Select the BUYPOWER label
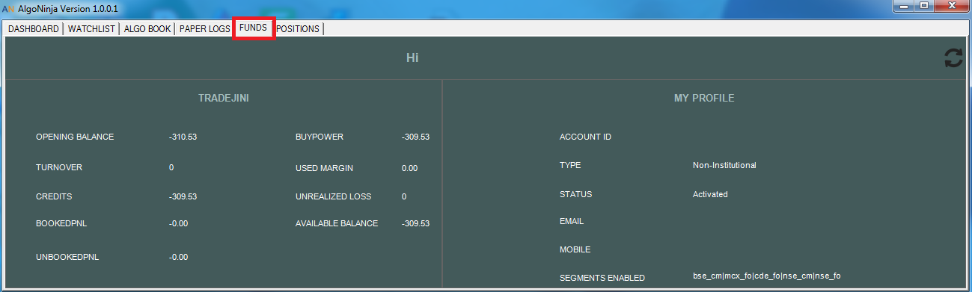Image resolution: width=972 pixels, height=292 pixels. coord(320,137)
